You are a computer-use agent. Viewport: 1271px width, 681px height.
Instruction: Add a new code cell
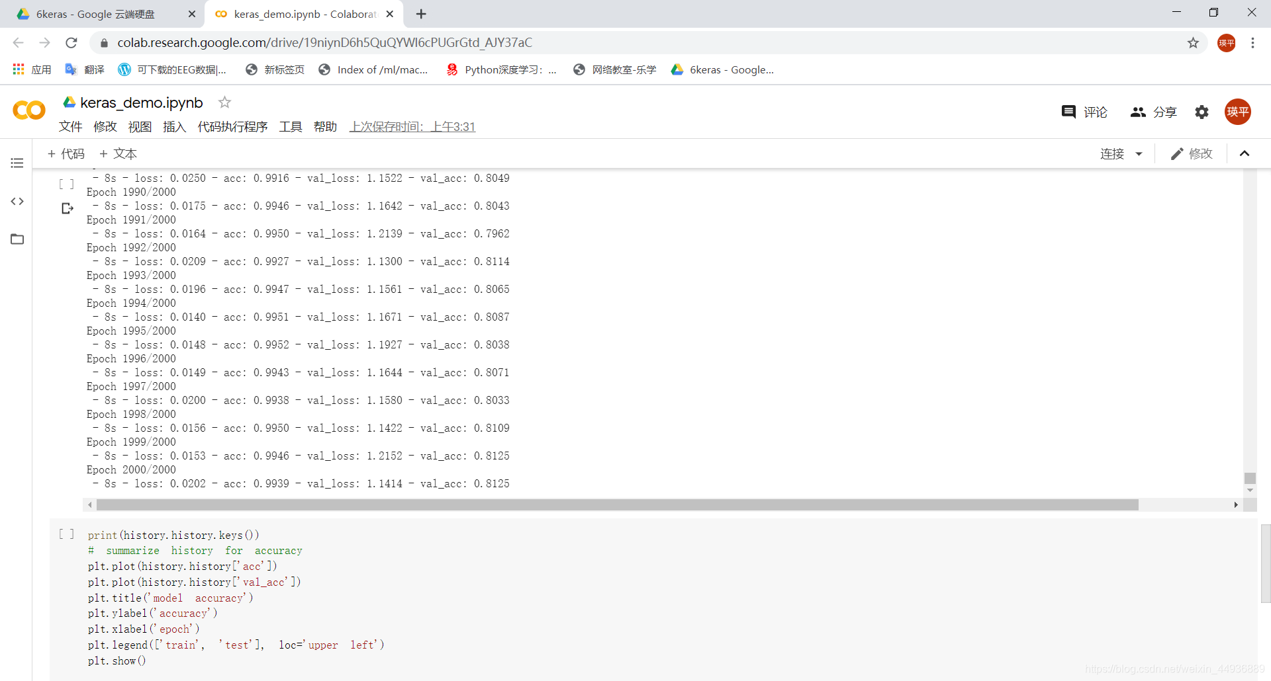point(66,153)
